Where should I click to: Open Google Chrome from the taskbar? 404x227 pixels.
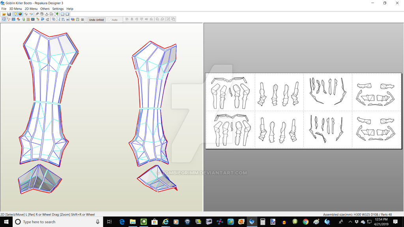point(306,221)
